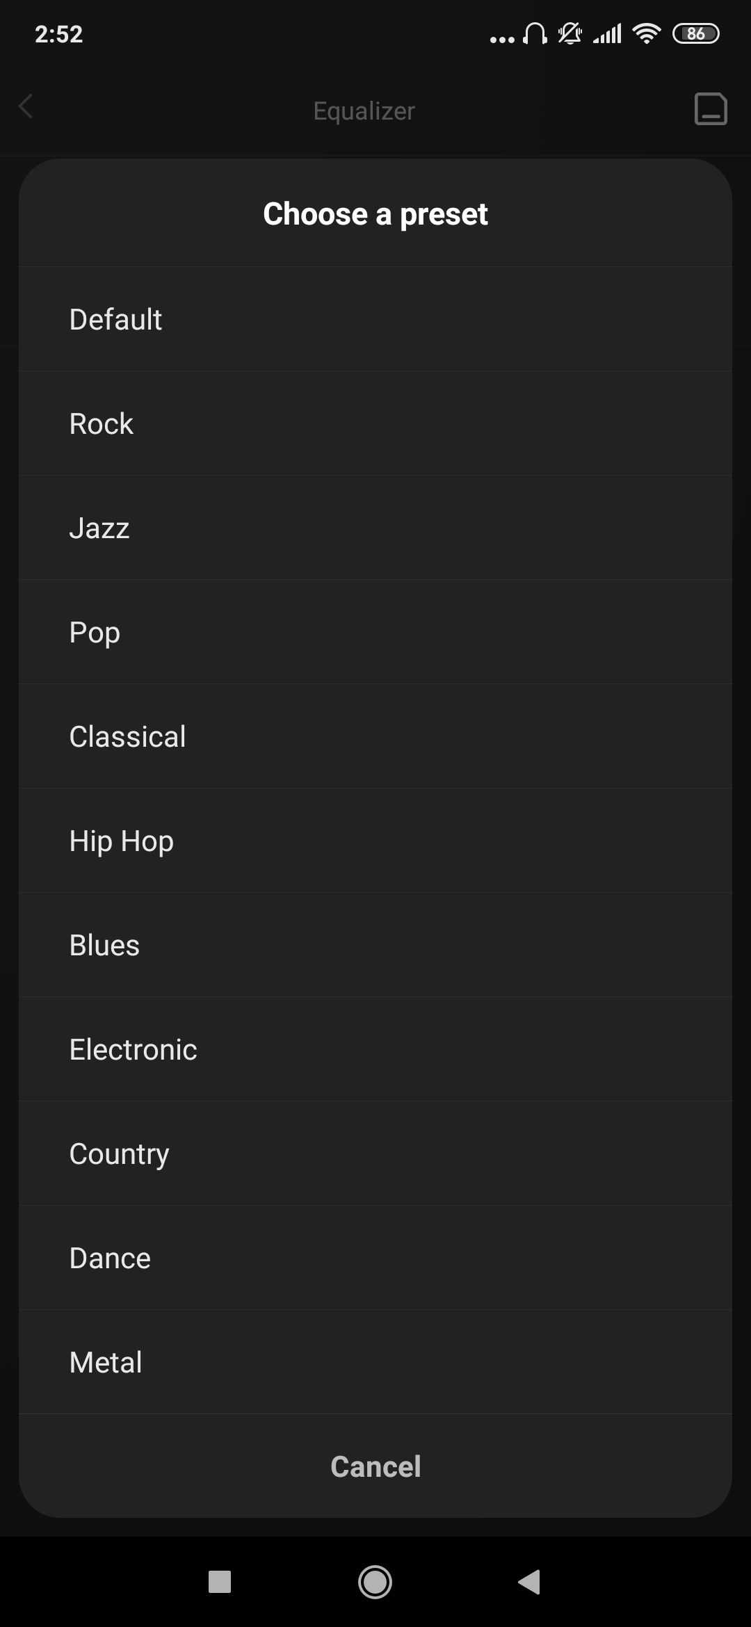The height and width of the screenshot is (1627, 751).
Task: Select the Default preset
Action: click(x=375, y=319)
